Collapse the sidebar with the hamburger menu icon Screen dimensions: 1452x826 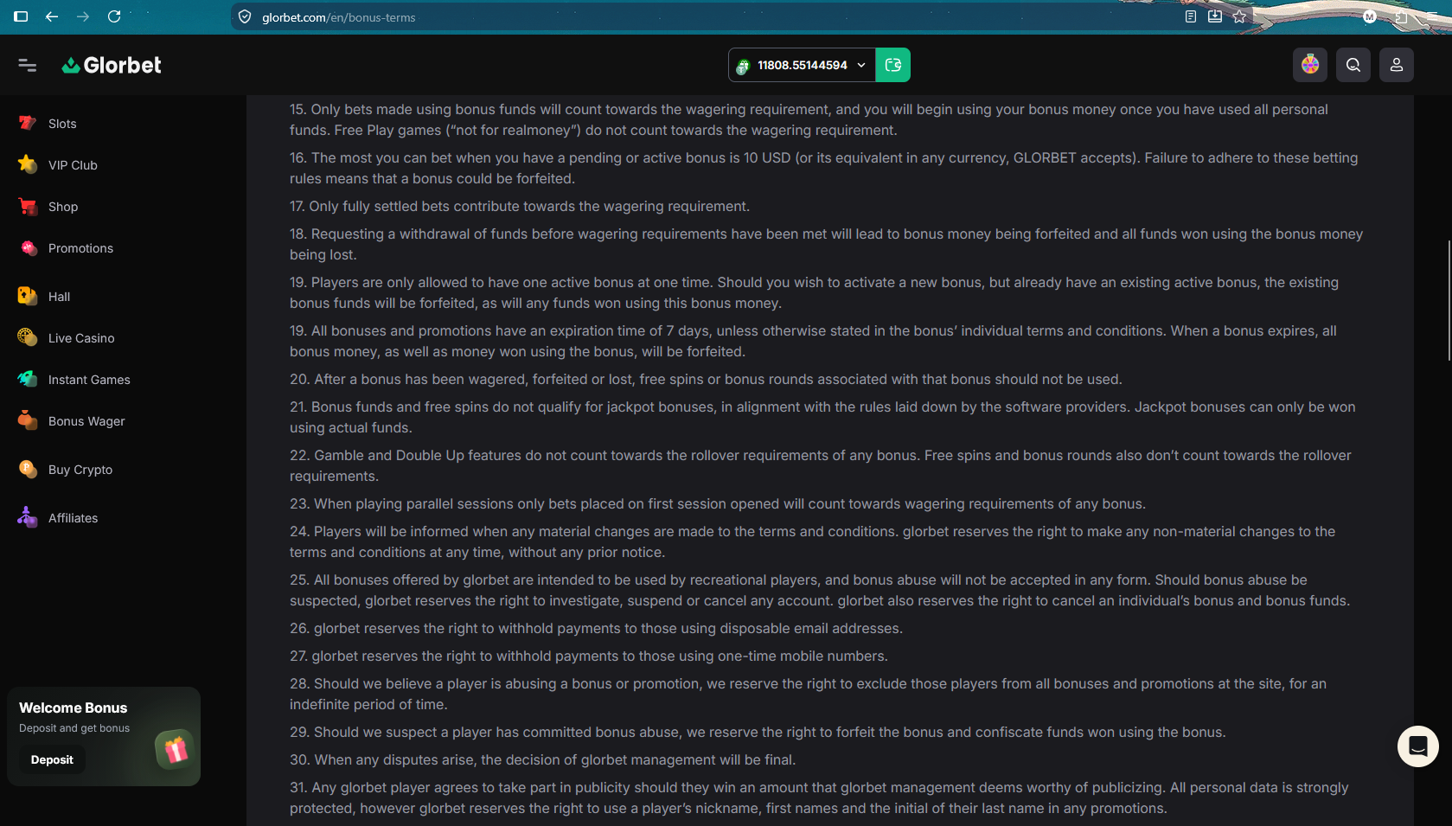(27, 65)
